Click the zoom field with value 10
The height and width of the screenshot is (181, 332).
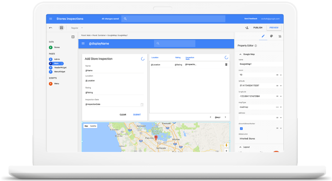click(257, 75)
